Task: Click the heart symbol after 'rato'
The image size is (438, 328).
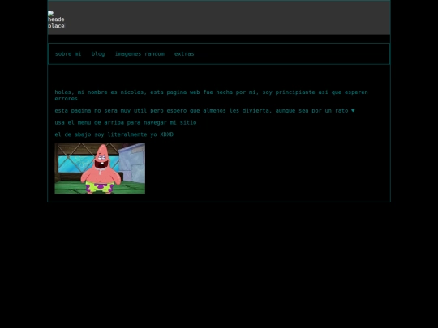Action: click(x=353, y=111)
